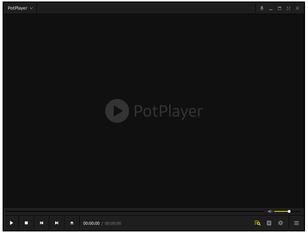Toggle the chapter/subtitle list panel icon
This screenshot has height=234, width=308.
[269, 223]
